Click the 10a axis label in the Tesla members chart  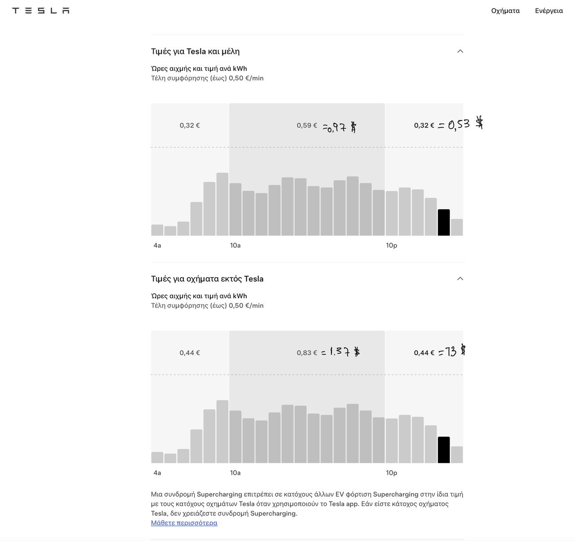(x=235, y=245)
